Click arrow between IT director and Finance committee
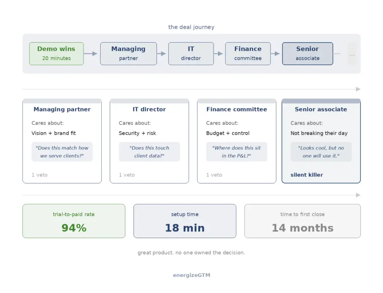Screen dimensions: 383x293 (x=219, y=54)
